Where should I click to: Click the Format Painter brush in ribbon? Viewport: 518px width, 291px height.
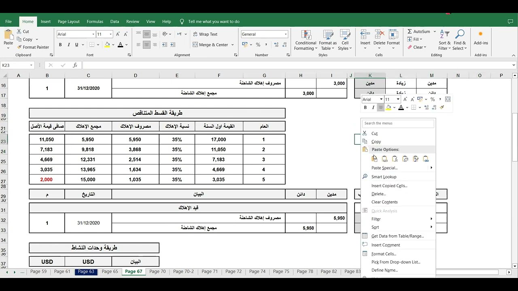19,47
